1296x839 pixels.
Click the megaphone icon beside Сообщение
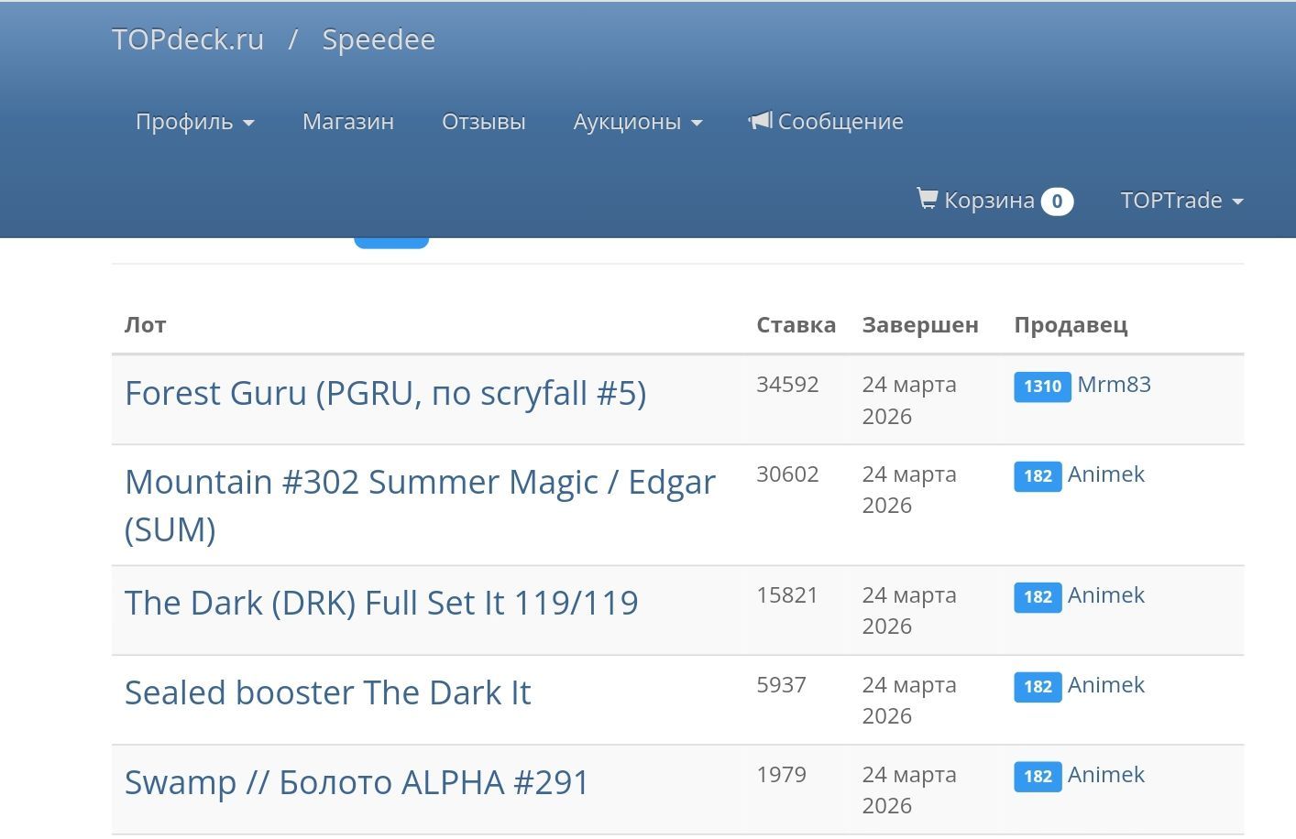click(x=760, y=121)
